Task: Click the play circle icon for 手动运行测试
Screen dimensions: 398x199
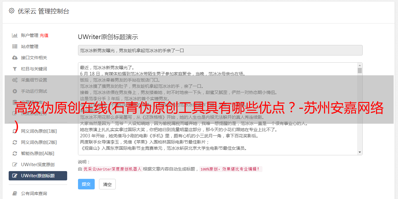Action: (x=15, y=91)
